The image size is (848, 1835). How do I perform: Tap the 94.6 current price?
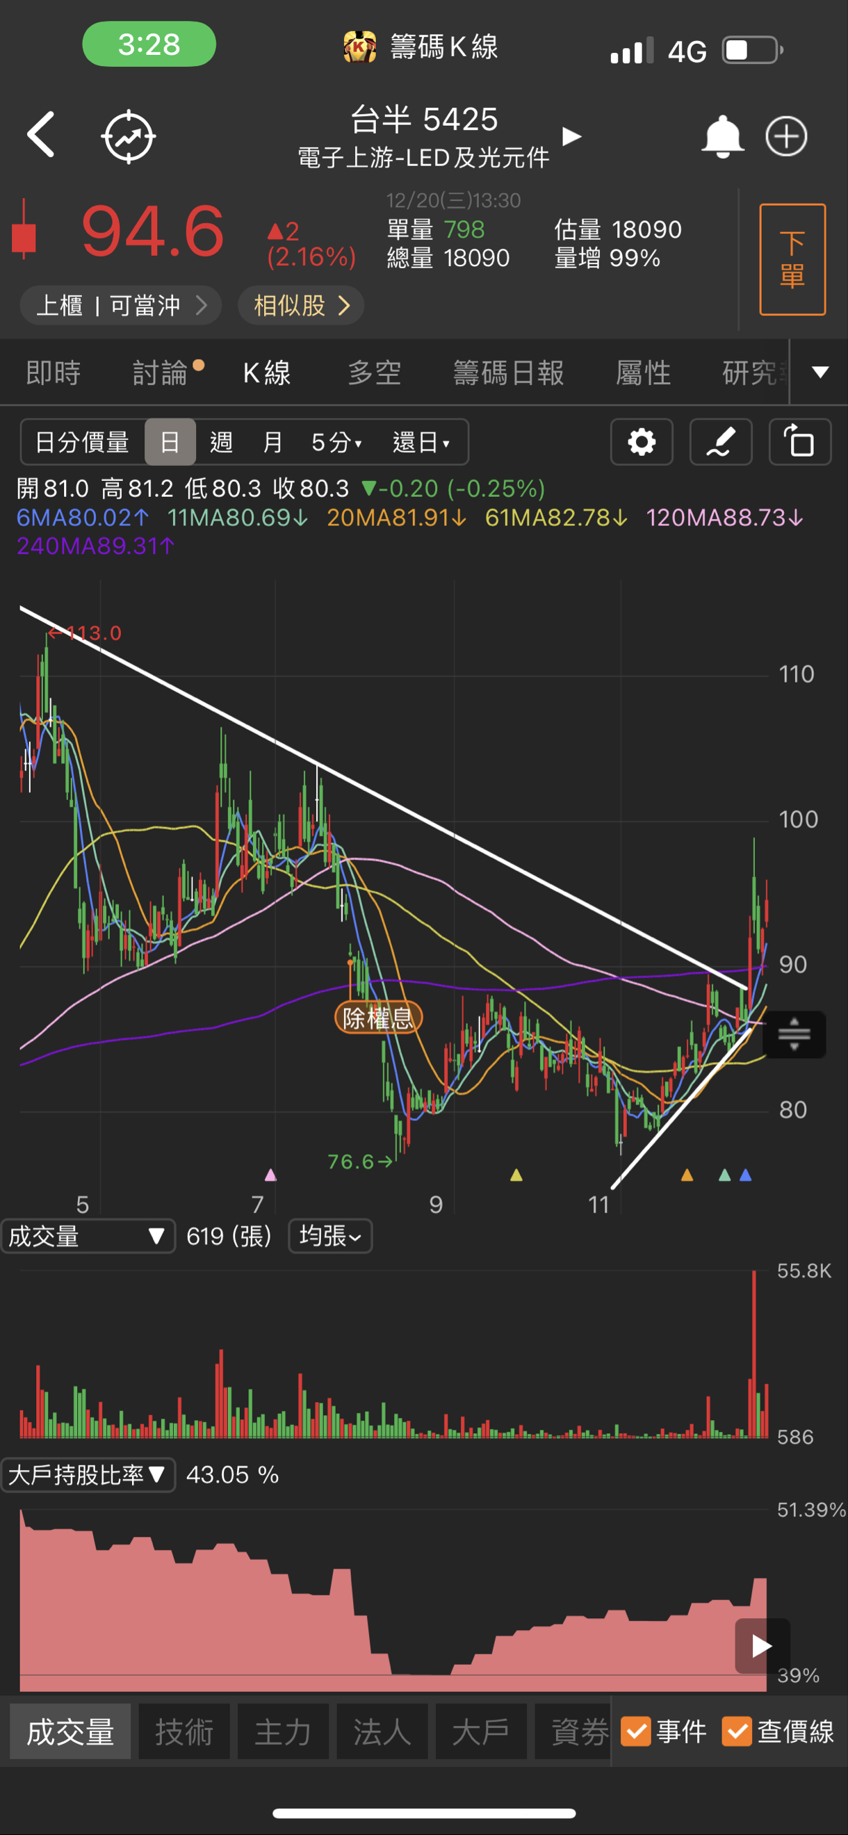[153, 231]
